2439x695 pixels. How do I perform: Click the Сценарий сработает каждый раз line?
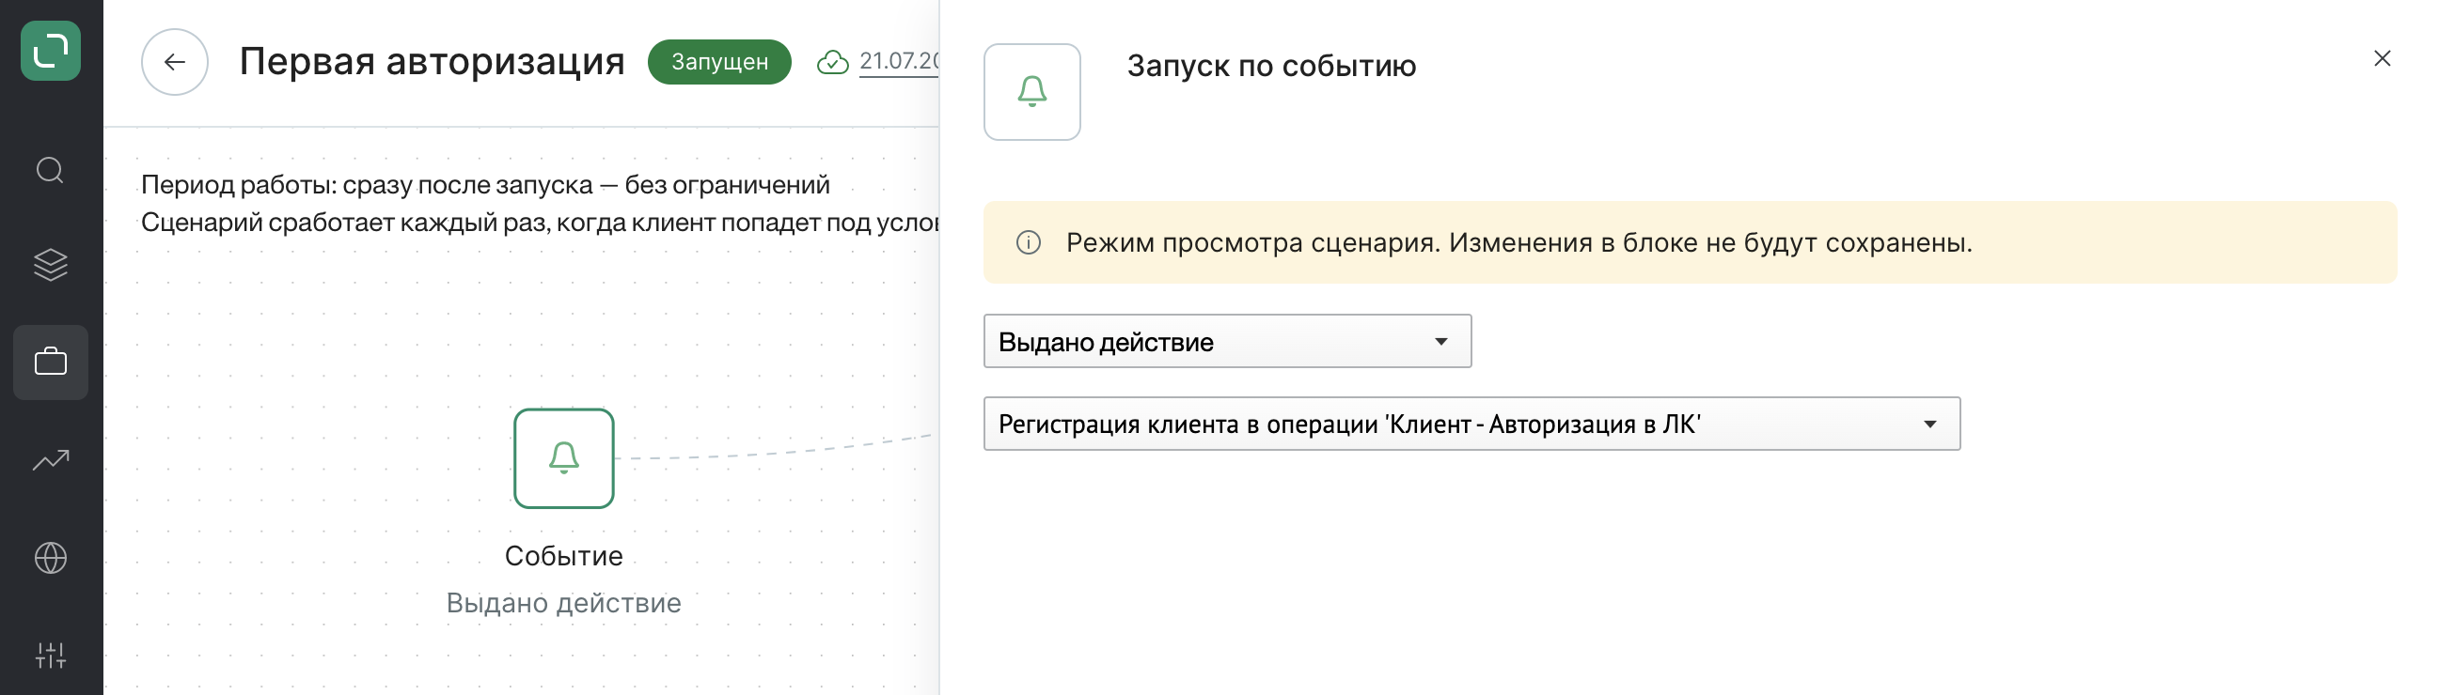pos(540,224)
